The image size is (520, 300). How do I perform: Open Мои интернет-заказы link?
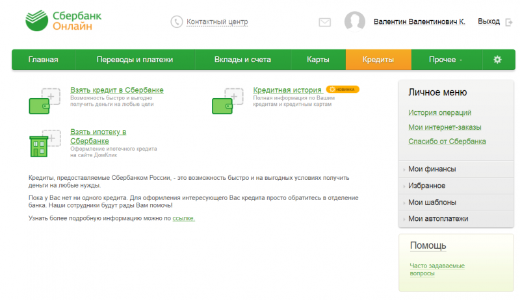[445, 127]
